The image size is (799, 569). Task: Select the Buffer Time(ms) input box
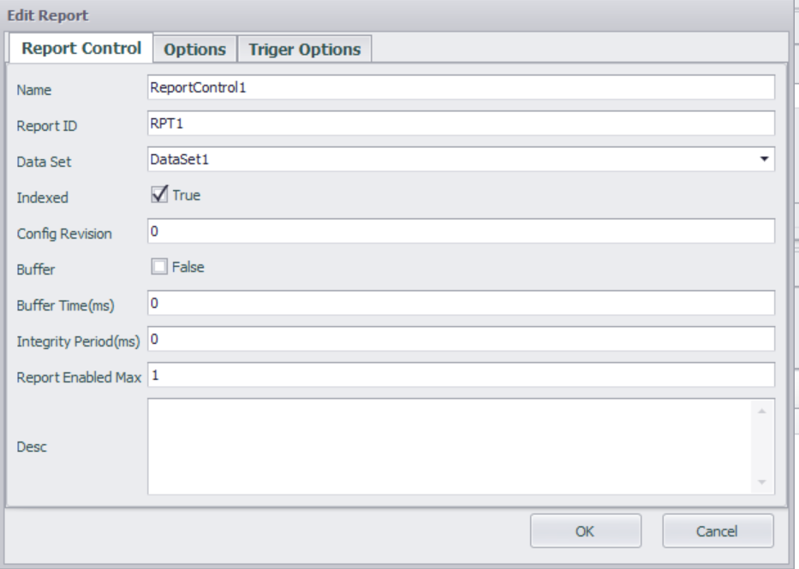461,303
